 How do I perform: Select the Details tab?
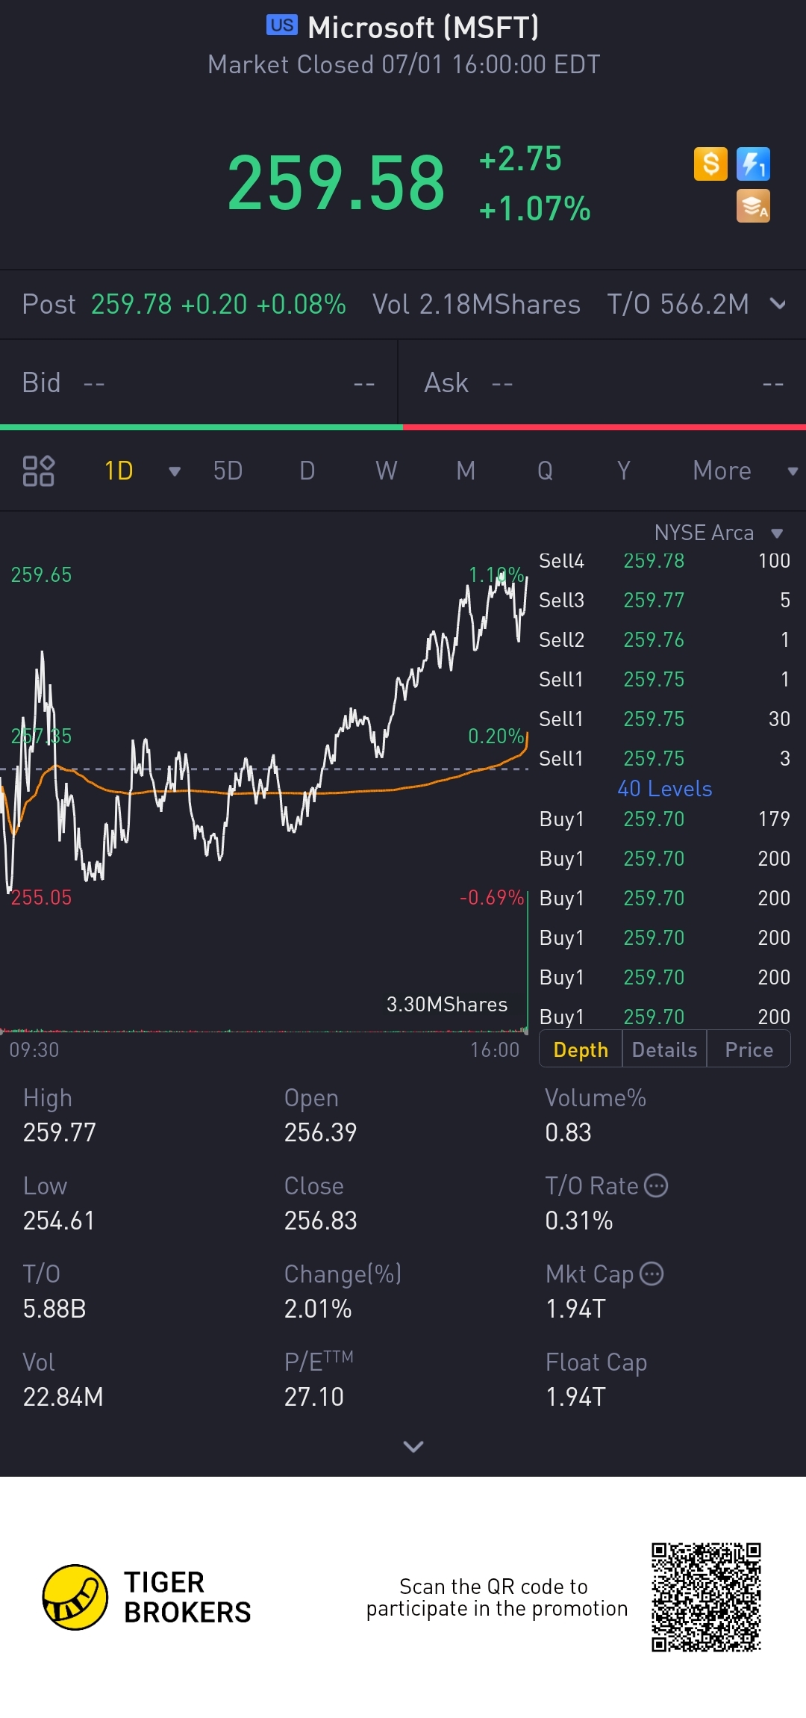pos(664,1049)
